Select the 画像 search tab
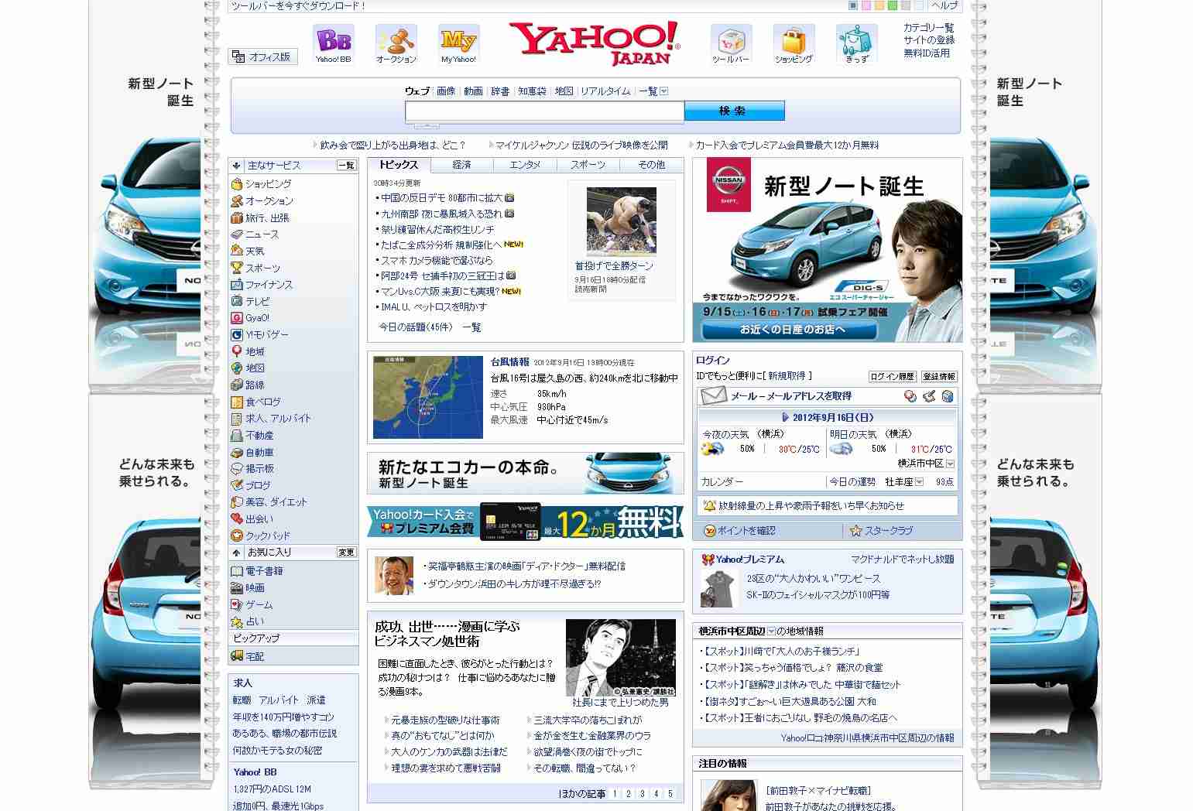 [x=446, y=91]
